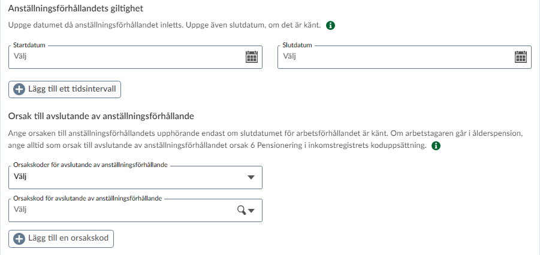Click the info icon after the date instructions
Viewport: 540px width, 255px height.
(330, 26)
